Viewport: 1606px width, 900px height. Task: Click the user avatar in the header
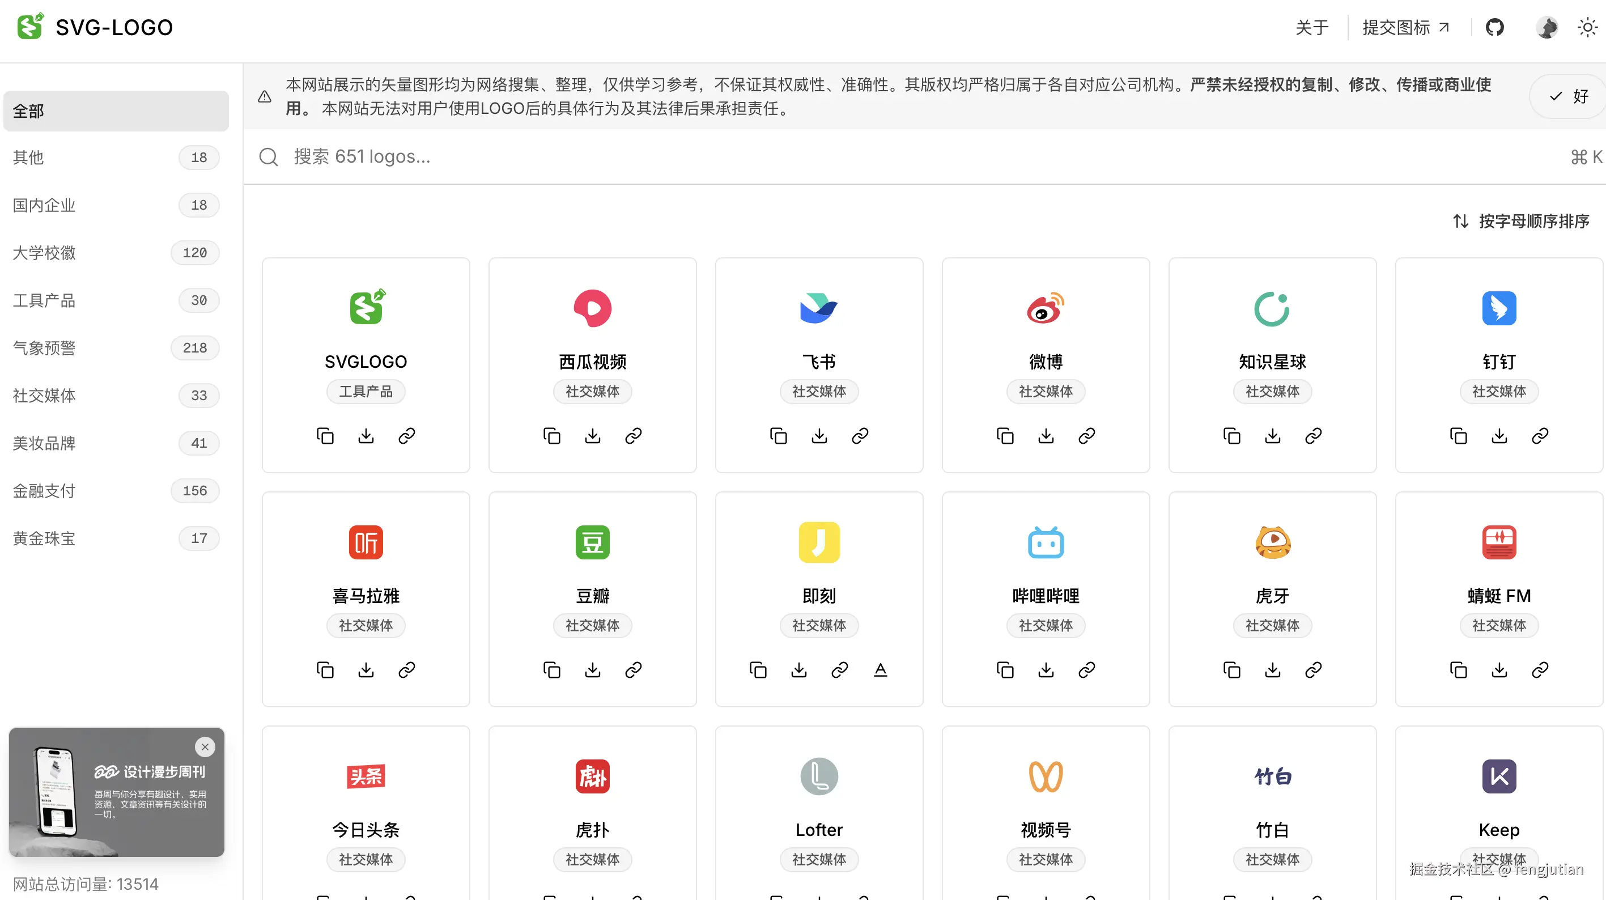pos(1548,27)
